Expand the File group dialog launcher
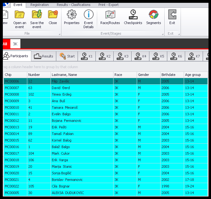The width and height of the screenshot is (211, 199). point(59,34)
